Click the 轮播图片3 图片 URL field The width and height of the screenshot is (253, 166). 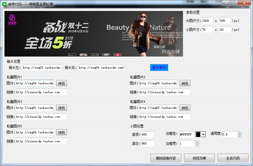tap(35, 108)
